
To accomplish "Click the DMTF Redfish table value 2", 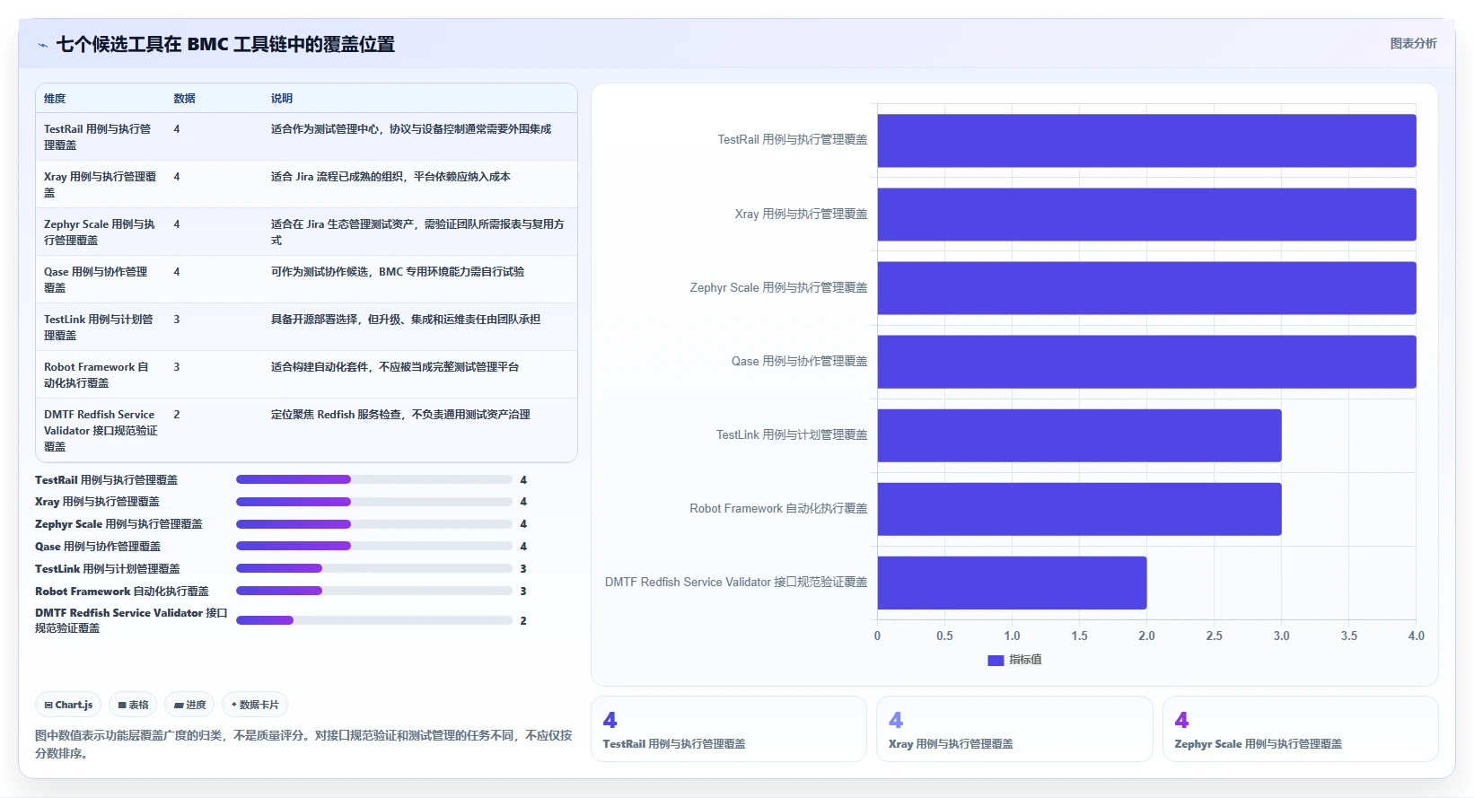I will [x=177, y=415].
